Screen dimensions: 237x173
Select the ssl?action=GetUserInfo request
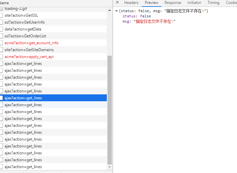[x=25, y=22]
